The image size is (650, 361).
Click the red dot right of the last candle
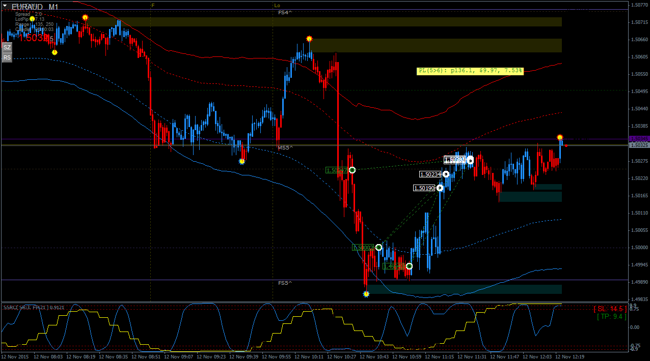pos(566,145)
